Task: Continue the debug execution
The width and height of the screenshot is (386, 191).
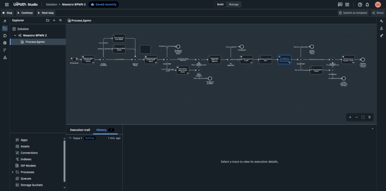Action: [25, 13]
